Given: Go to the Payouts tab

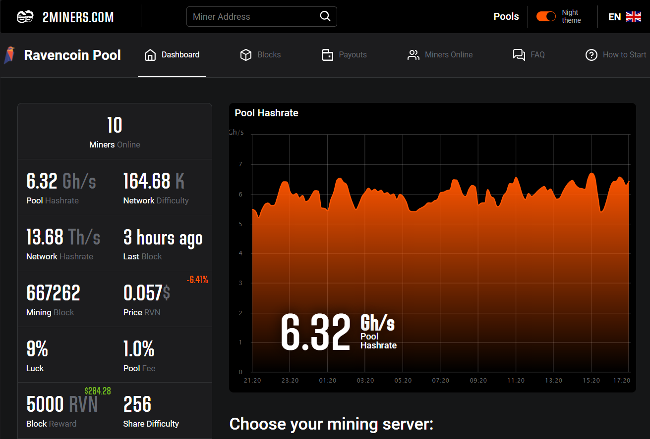Looking at the screenshot, I should point(344,55).
